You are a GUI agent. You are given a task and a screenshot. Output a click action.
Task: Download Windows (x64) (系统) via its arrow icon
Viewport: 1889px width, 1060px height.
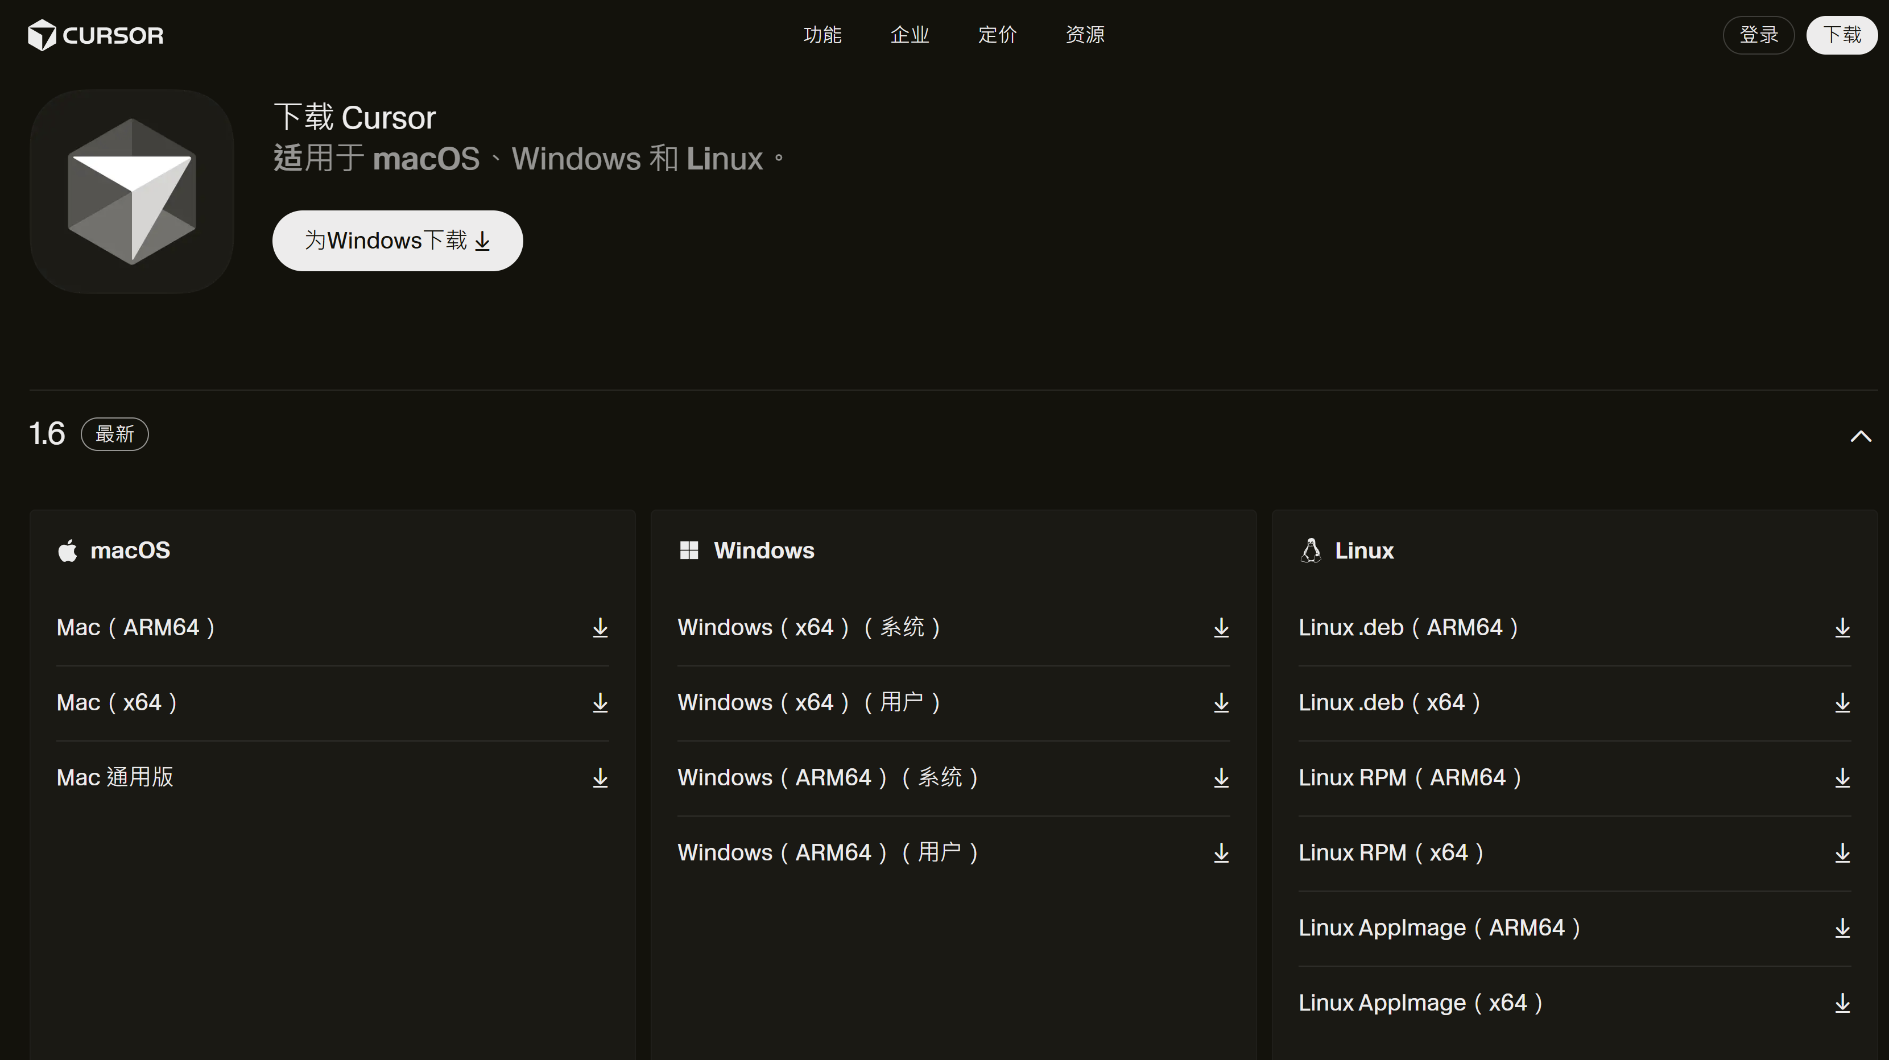tap(1221, 628)
